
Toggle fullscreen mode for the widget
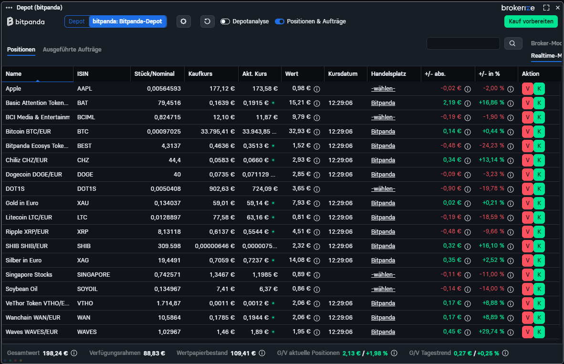point(546,8)
